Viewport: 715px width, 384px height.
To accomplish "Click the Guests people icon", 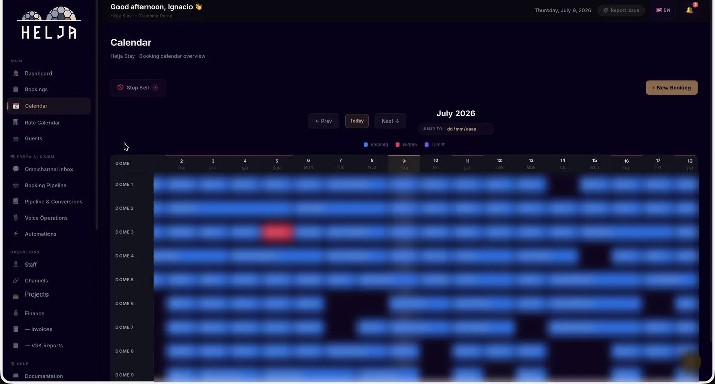I will point(16,138).
